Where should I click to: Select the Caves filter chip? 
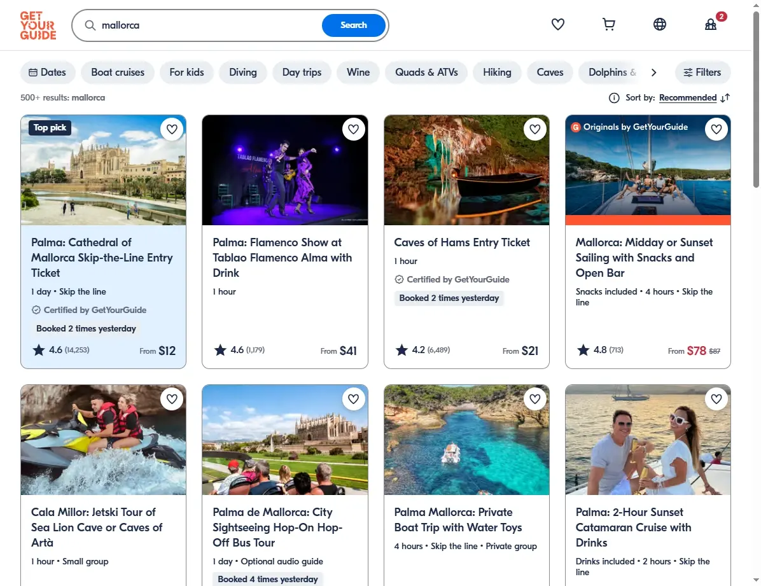pyautogui.click(x=550, y=73)
